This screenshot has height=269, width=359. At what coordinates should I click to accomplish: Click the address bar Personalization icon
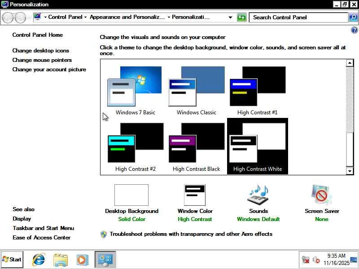click(37, 17)
